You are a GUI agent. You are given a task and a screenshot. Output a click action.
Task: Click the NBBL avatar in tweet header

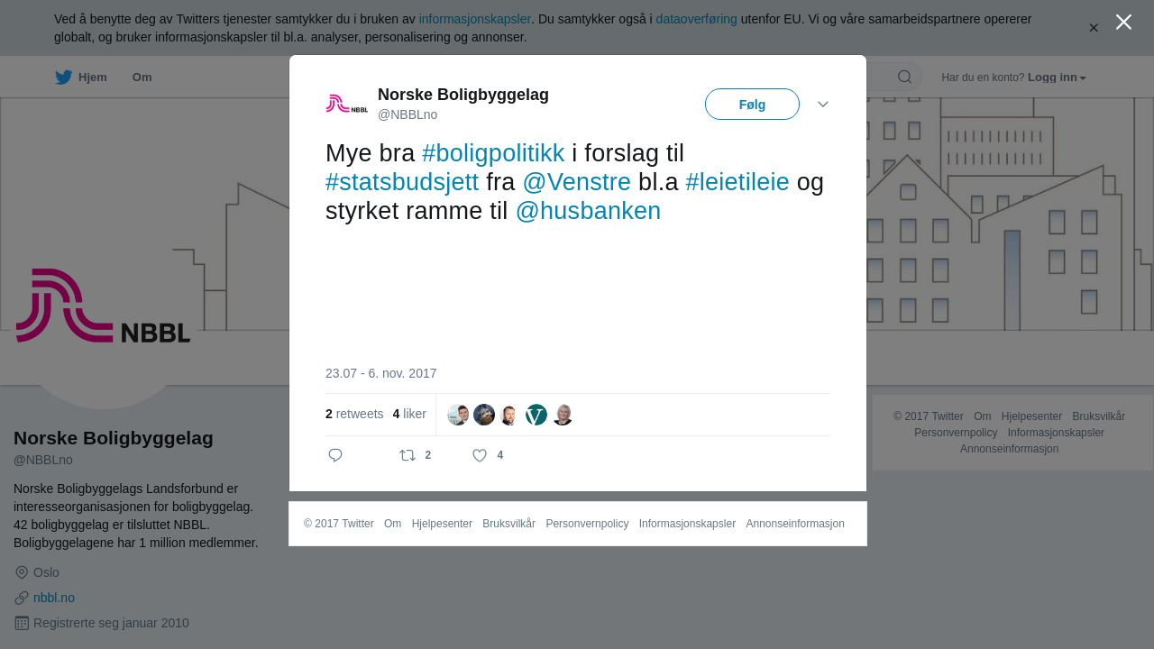[x=347, y=104]
